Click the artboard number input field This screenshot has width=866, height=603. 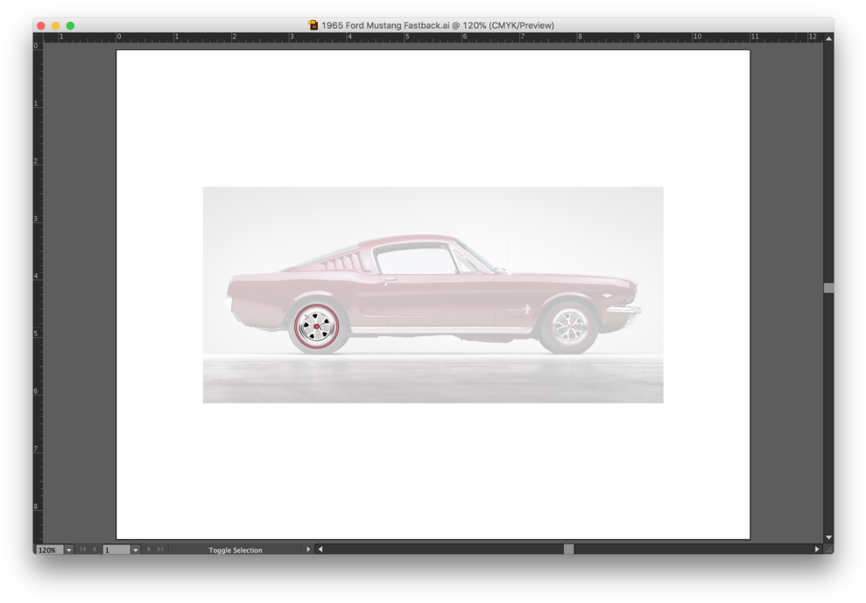118,550
